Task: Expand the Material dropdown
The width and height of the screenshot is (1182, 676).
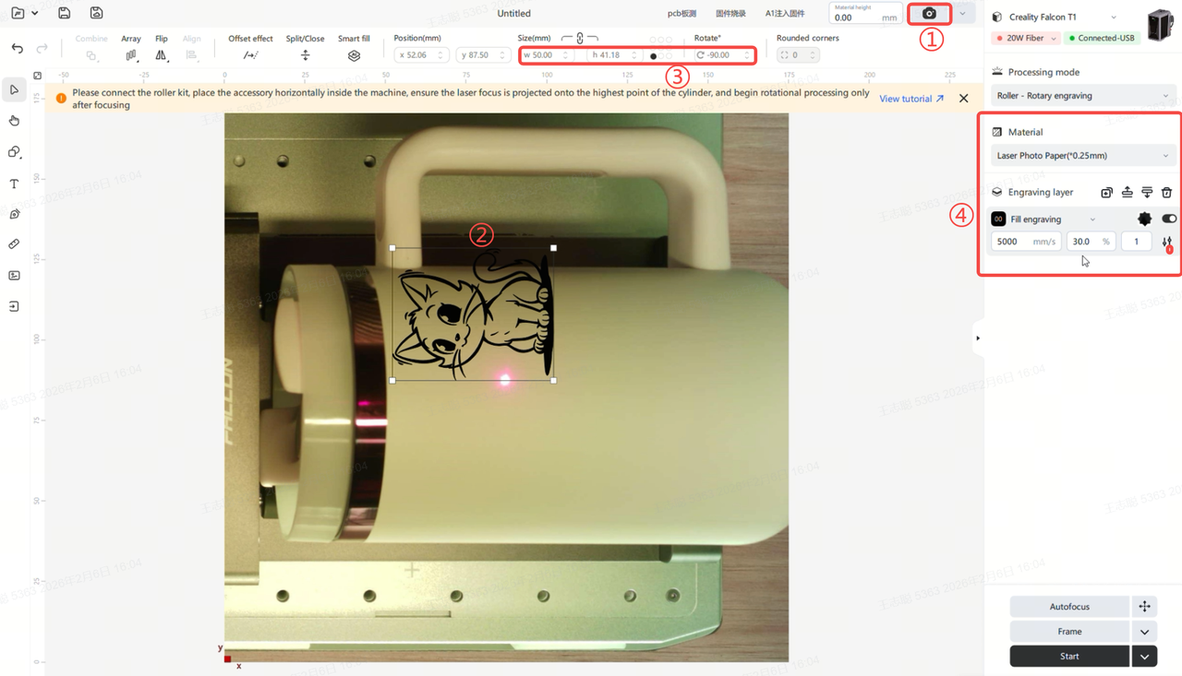Action: point(1081,156)
